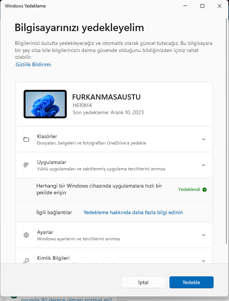Click the Yedekle button
Viewport: 229px width, 301px height.
tap(192, 282)
